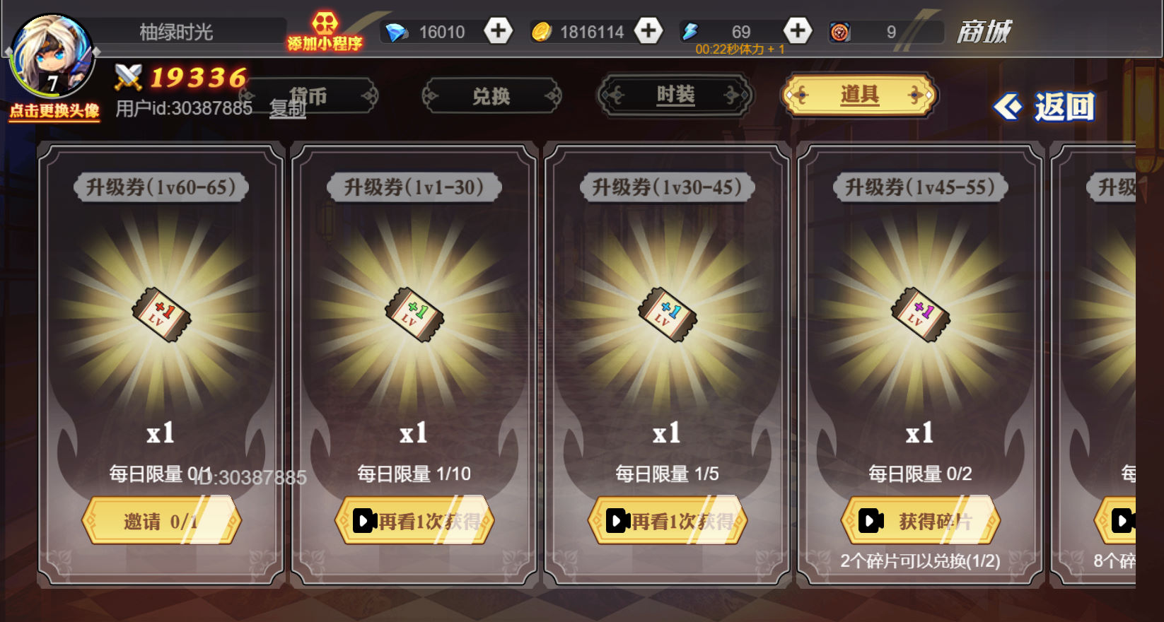Click the red target token icon
Screen dimensions: 1164x622
[840, 32]
